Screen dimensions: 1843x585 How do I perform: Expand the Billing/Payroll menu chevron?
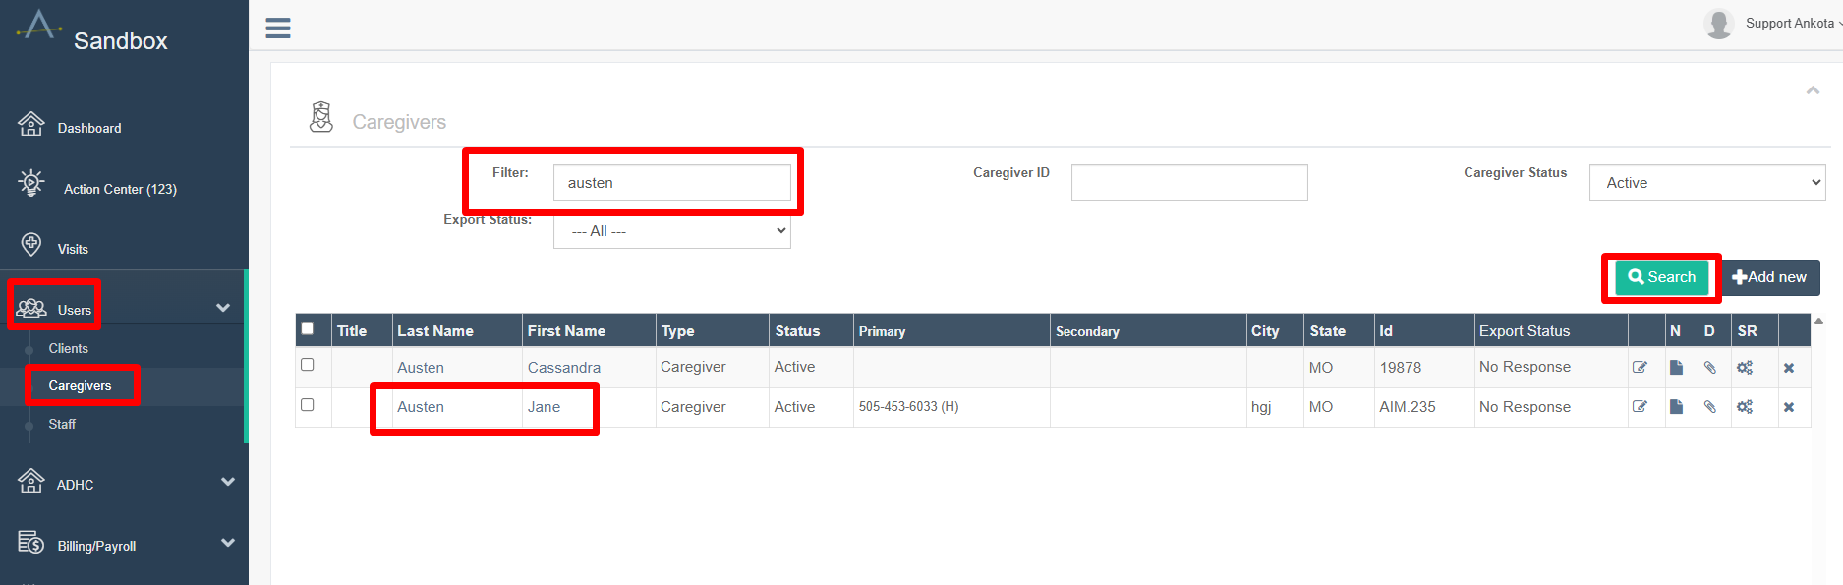(x=228, y=543)
